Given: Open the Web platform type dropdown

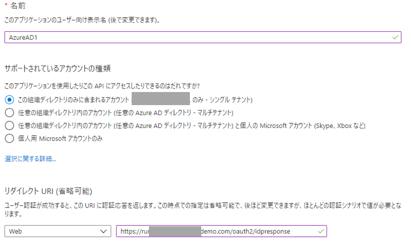Looking at the screenshot, I should coord(58,231).
